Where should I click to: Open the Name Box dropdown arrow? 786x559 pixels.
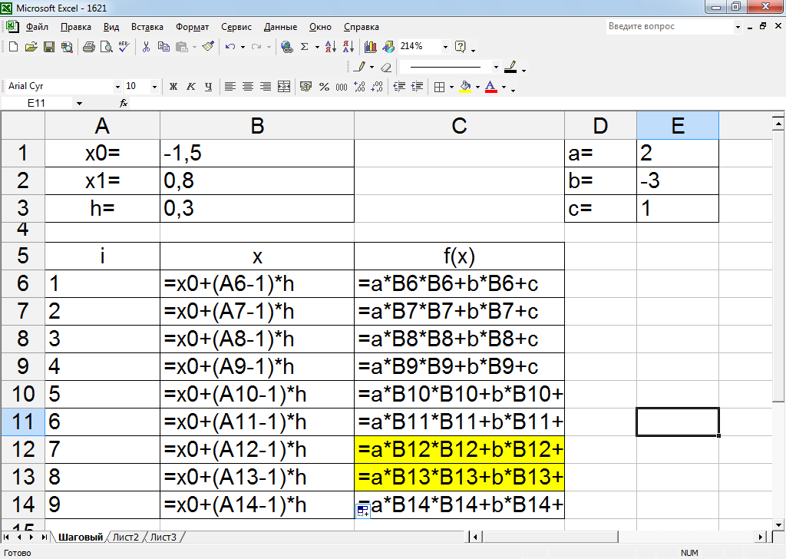pos(79,104)
